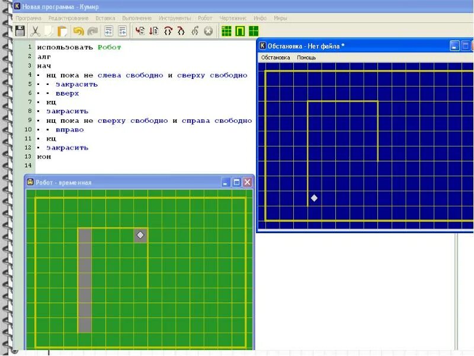Click 'закрасить' on code line 12

coord(67,148)
